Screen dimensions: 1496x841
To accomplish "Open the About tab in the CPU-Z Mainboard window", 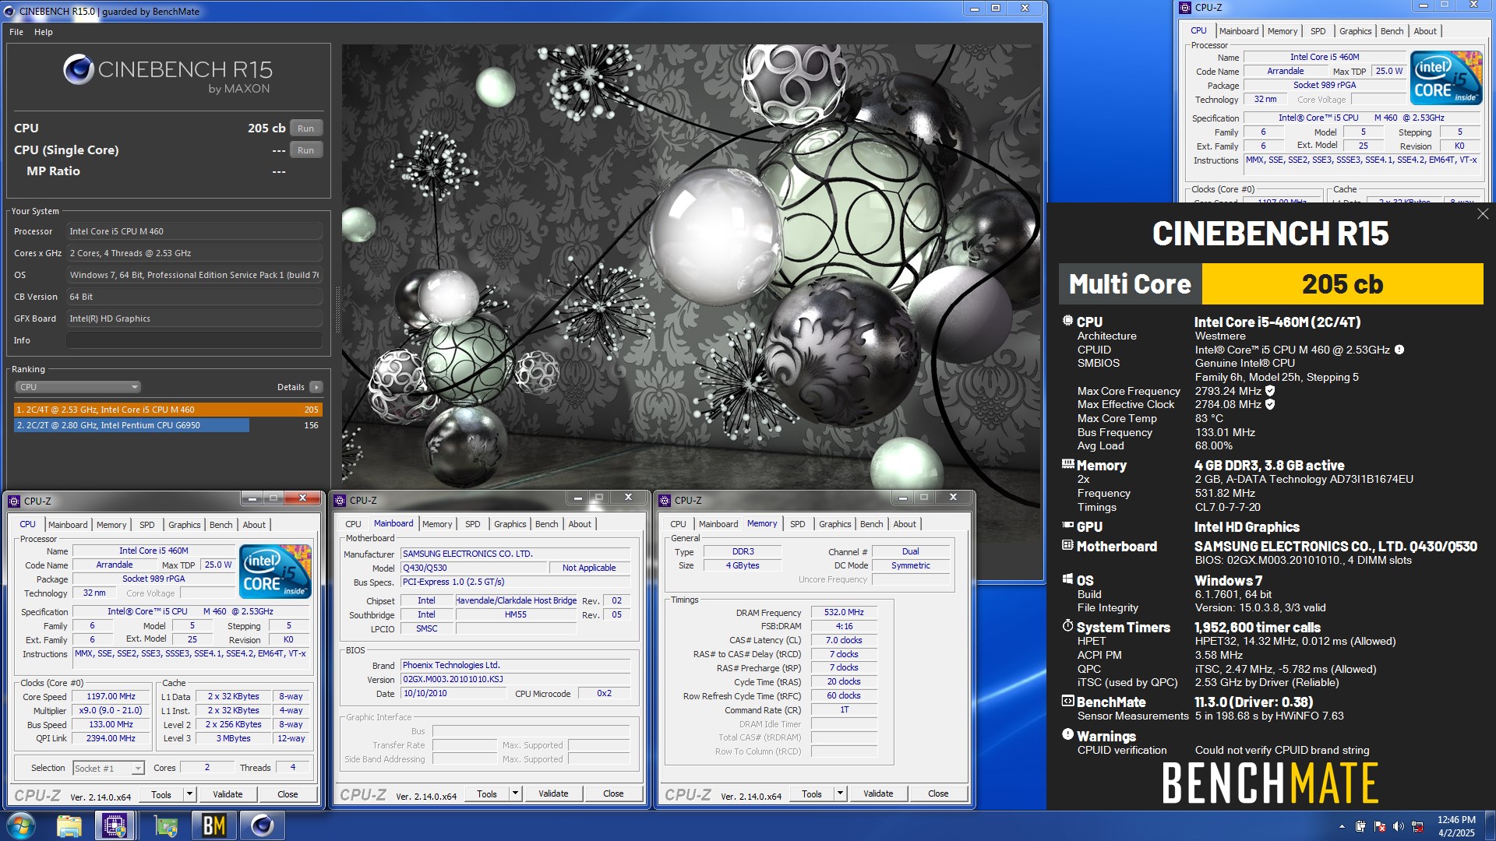I will point(580,524).
